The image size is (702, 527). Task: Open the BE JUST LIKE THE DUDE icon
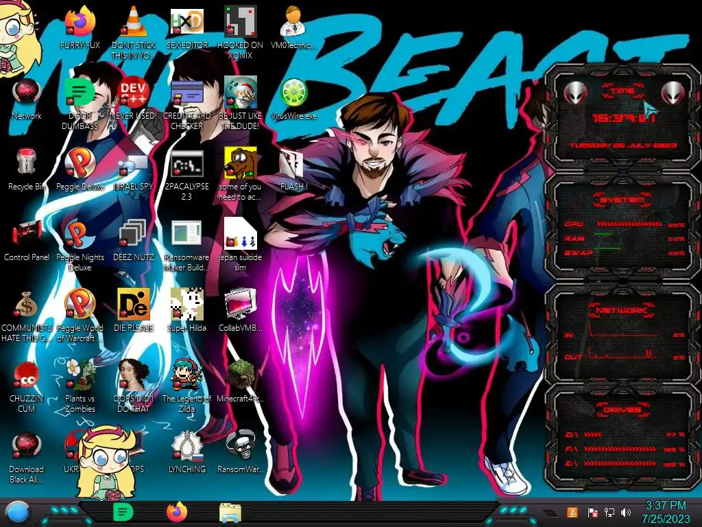click(x=240, y=92)
